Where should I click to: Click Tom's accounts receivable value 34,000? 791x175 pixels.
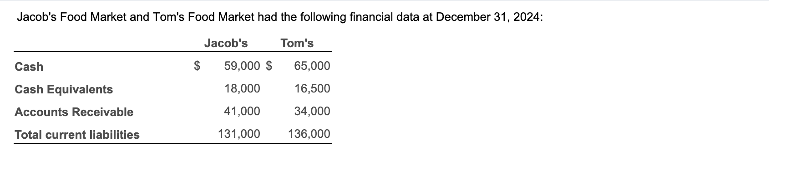pos(312,111)
